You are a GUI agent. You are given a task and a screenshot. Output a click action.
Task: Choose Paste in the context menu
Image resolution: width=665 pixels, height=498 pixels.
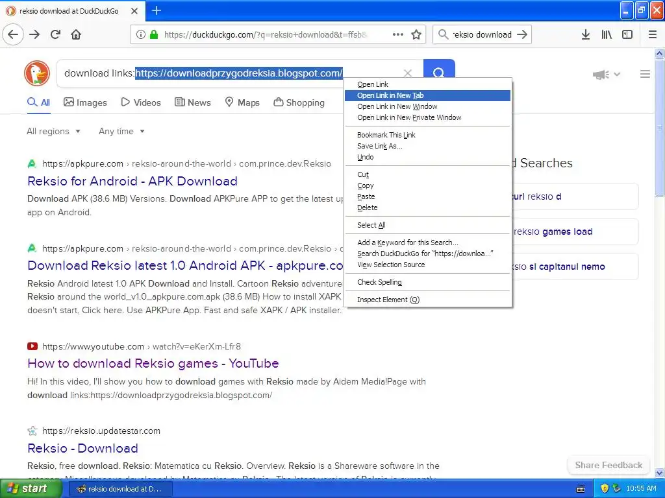point(427,196)
